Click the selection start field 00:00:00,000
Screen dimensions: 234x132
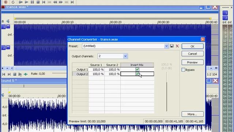(154, 121)
